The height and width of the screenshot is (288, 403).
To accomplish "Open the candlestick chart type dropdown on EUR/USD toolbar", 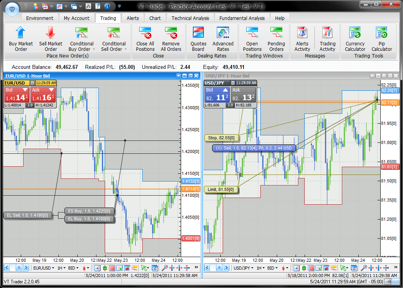I will 86,268.
